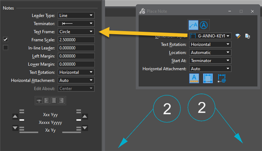Open the Text Frame Circle dropdown
Image resolution: width=262 pixels, height=151 pixels.
pyautogui.click(x=76, y=32)
